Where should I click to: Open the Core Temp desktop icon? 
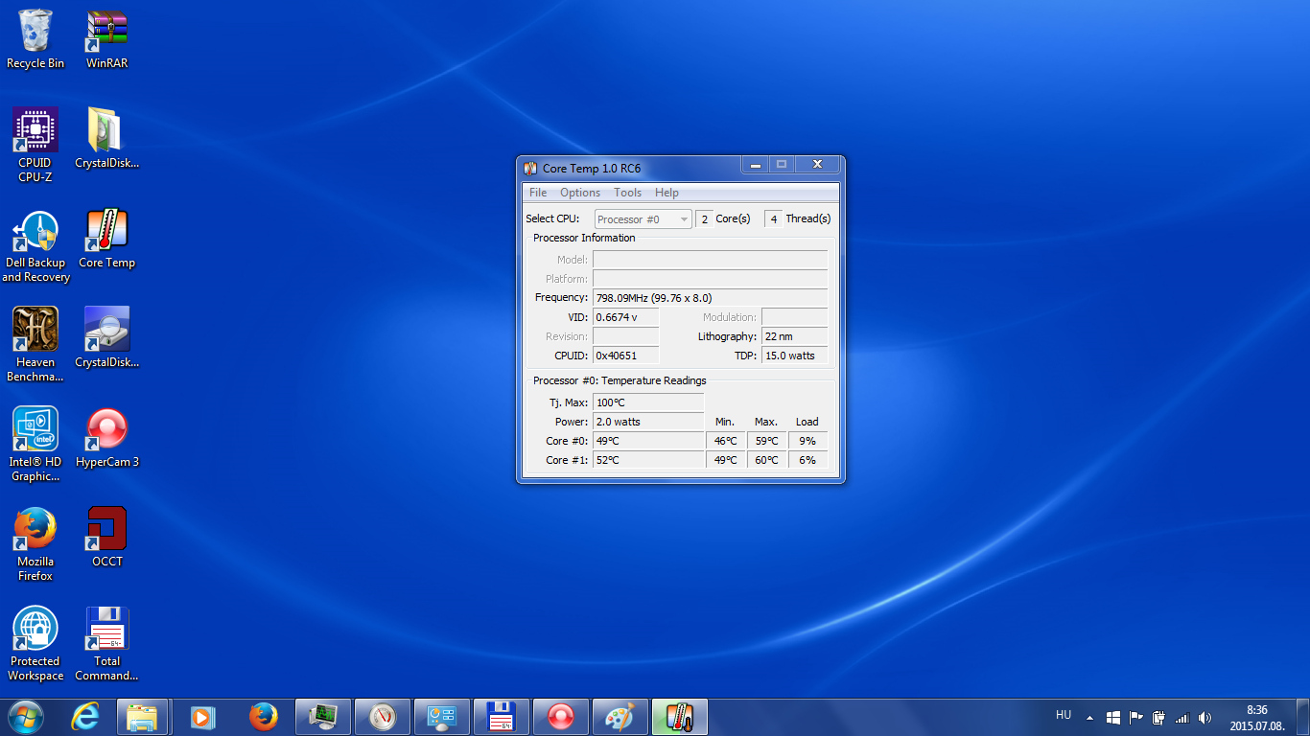click(106, 232)
